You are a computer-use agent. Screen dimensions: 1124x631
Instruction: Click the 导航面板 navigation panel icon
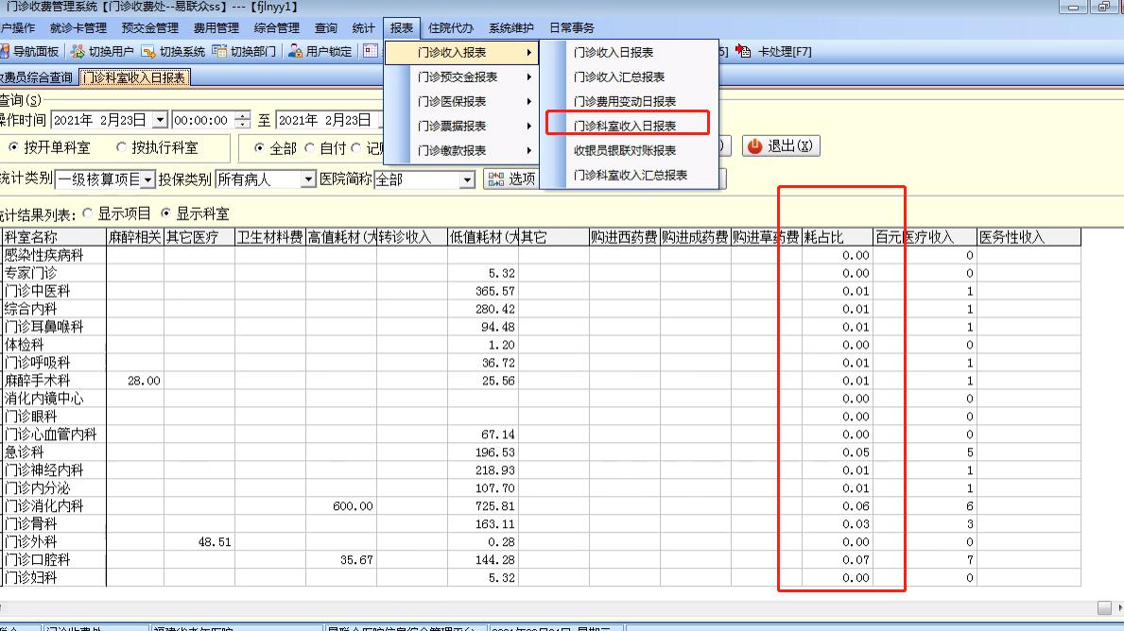[x=5, y=52]
